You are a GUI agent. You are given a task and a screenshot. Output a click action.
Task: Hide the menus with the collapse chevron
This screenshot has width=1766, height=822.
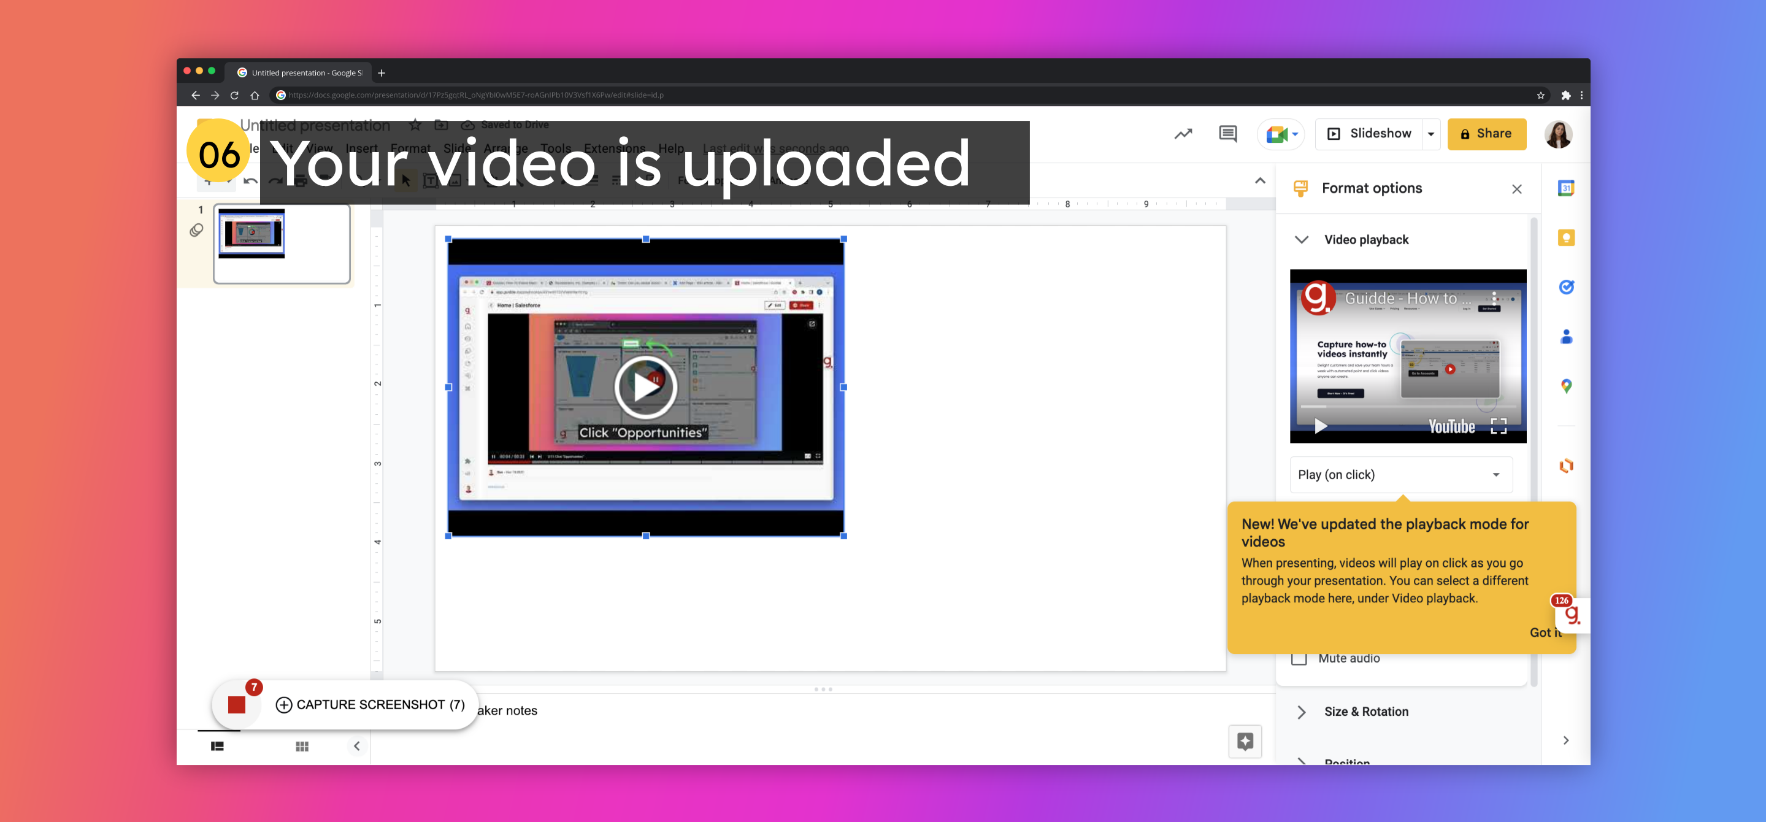[1259, 181]
